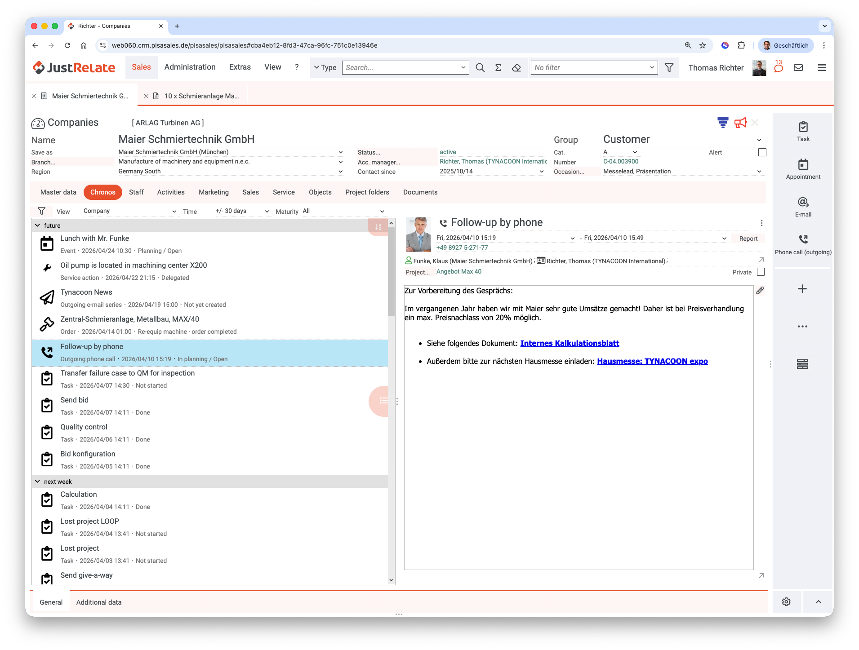Viewport: 859px width, 650px height.
Task: Click the pencil edit icon beside note text
Action: point(760,291)
